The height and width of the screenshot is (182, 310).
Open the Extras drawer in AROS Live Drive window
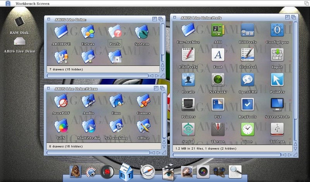click(88, 32)
